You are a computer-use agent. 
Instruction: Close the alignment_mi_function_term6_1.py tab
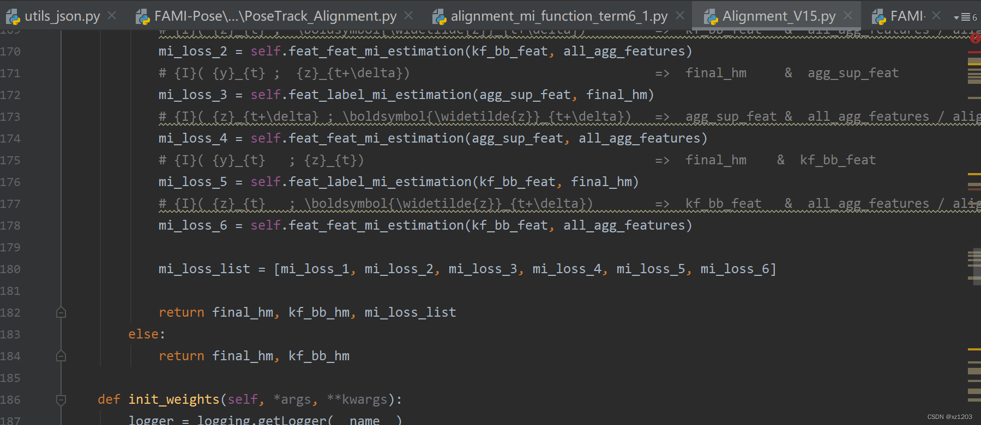(x=679, y=16)
